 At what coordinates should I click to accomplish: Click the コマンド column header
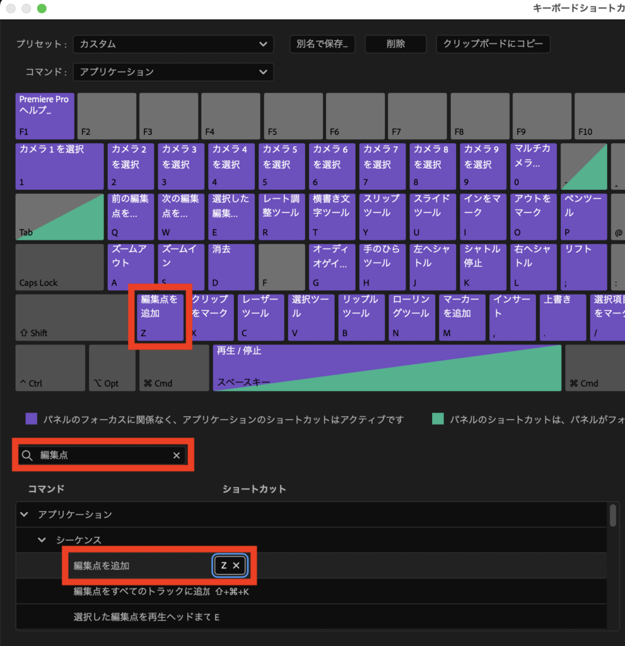tap(46, 489)
